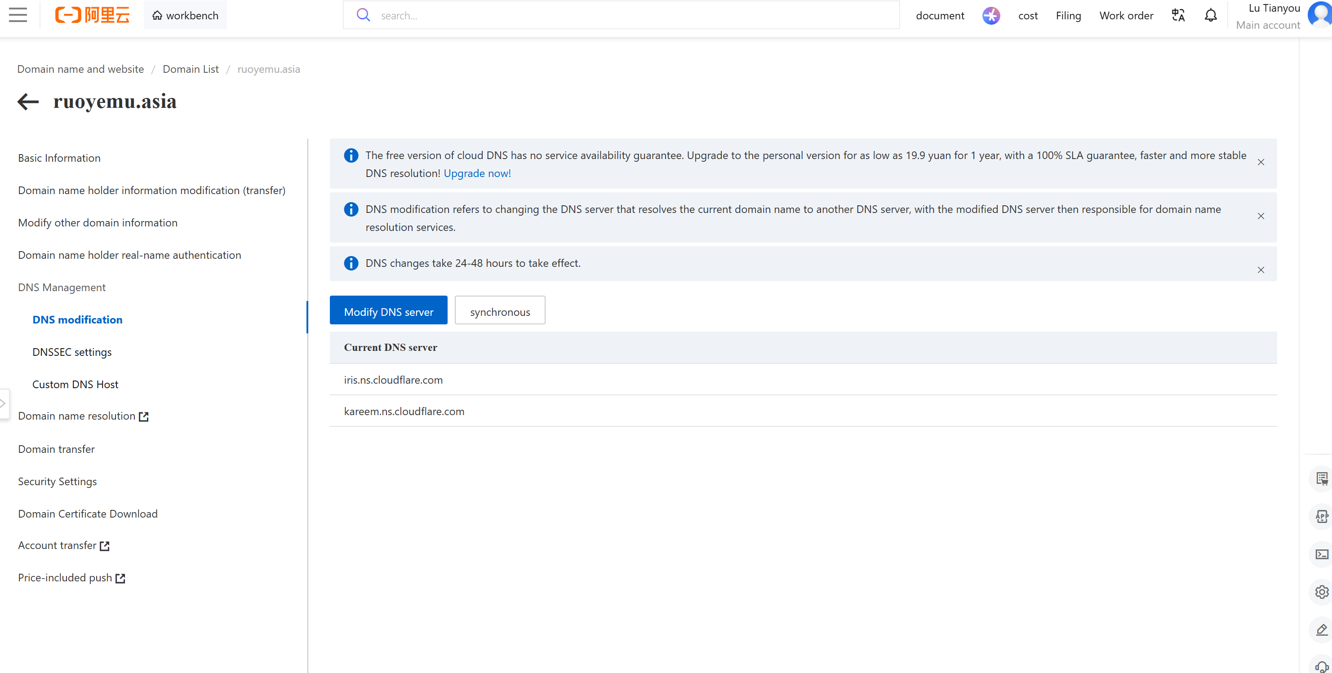The image size is (1332, 673).
Task: Open the Lu Tianyou account name
Action: click(1274, 8)
